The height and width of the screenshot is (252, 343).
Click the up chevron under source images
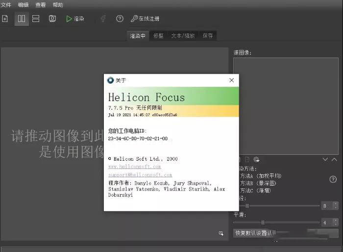pos(334,160)
